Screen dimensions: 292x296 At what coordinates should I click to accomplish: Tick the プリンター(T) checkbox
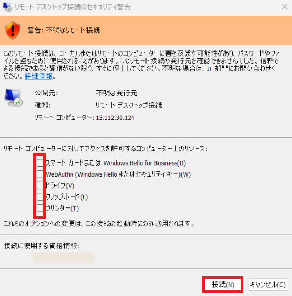(x=40, y=208)
